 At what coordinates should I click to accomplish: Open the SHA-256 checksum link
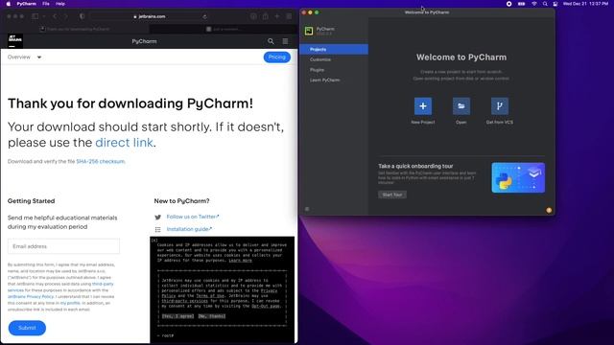coord(100,161)
